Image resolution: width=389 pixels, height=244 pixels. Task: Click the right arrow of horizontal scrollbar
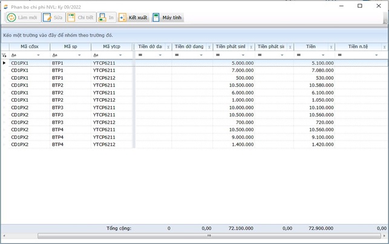click(x=385, y=235)
